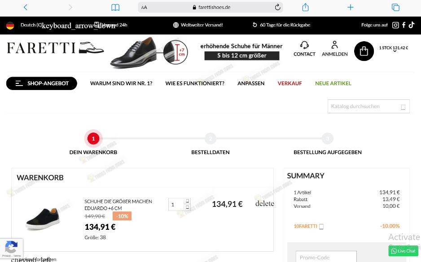
Task: Click the search icon in Katalog durchsuchen
Action: pos(403,106)
